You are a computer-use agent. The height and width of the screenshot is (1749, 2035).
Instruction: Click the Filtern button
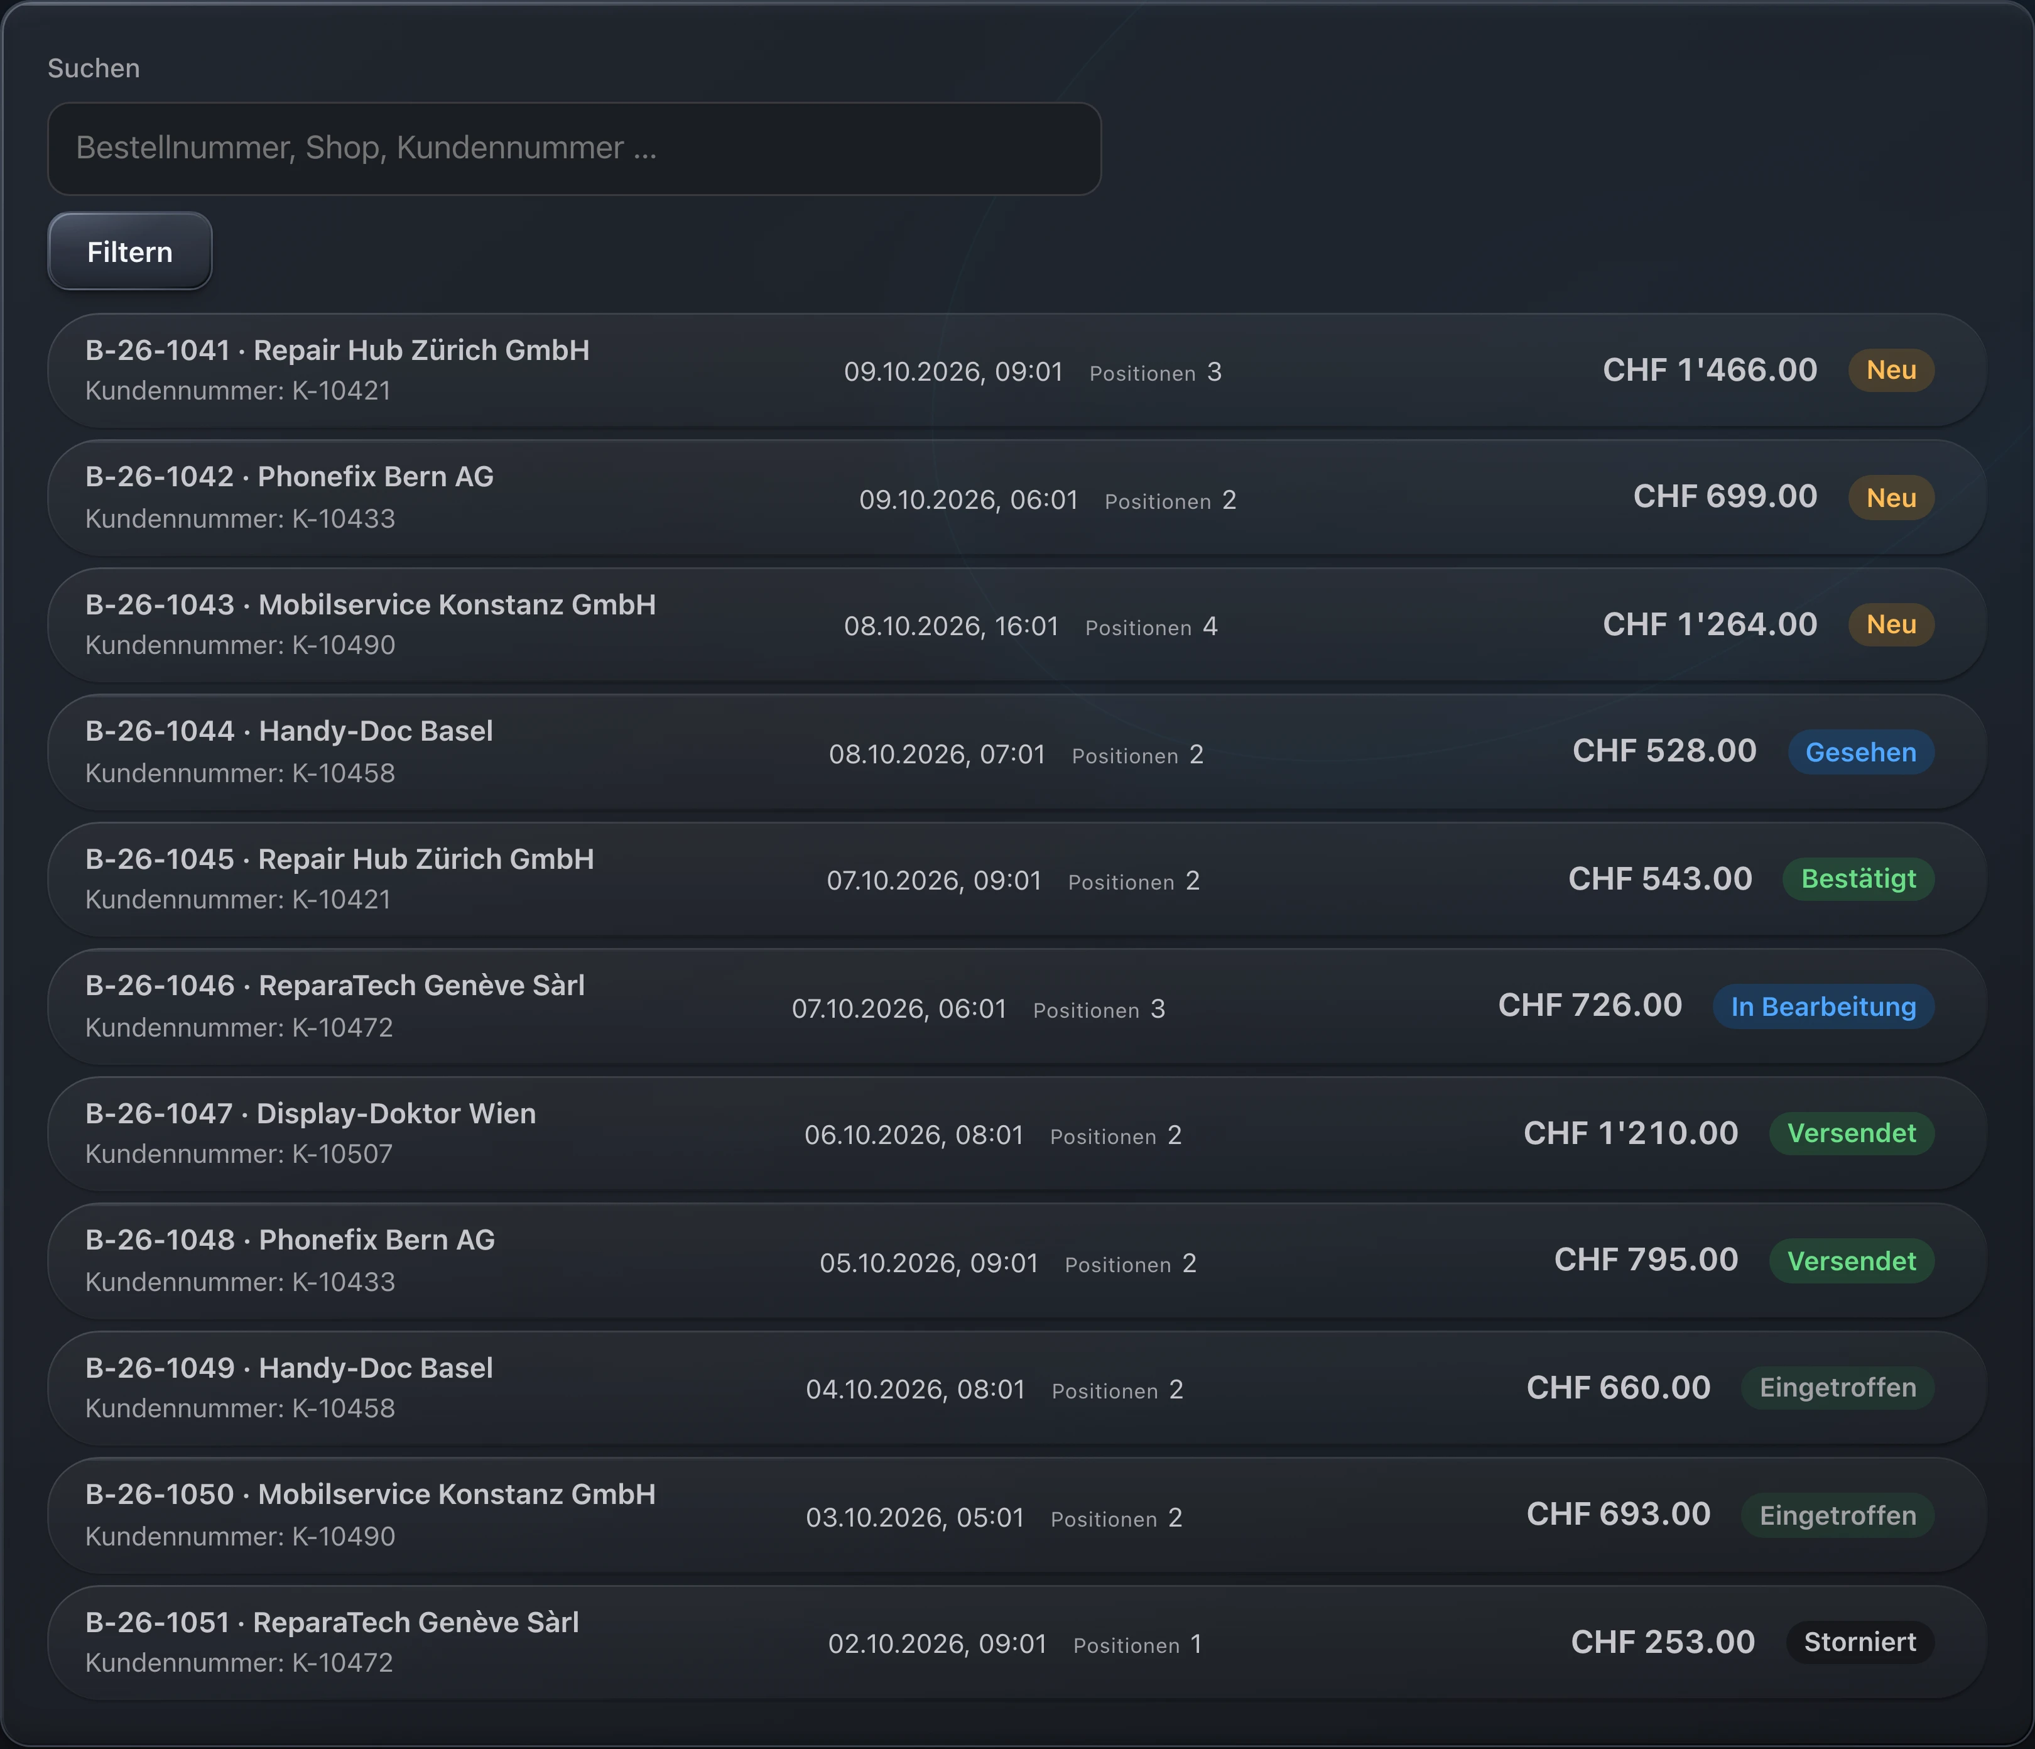(x=129, y=251)
